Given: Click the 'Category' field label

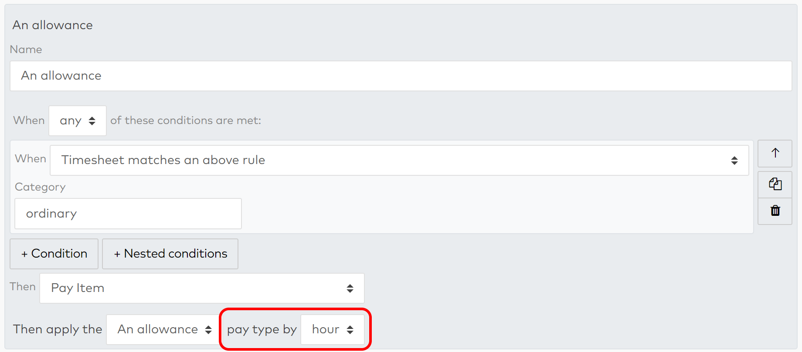Looking at the screenshot, I should click(40, 187).
